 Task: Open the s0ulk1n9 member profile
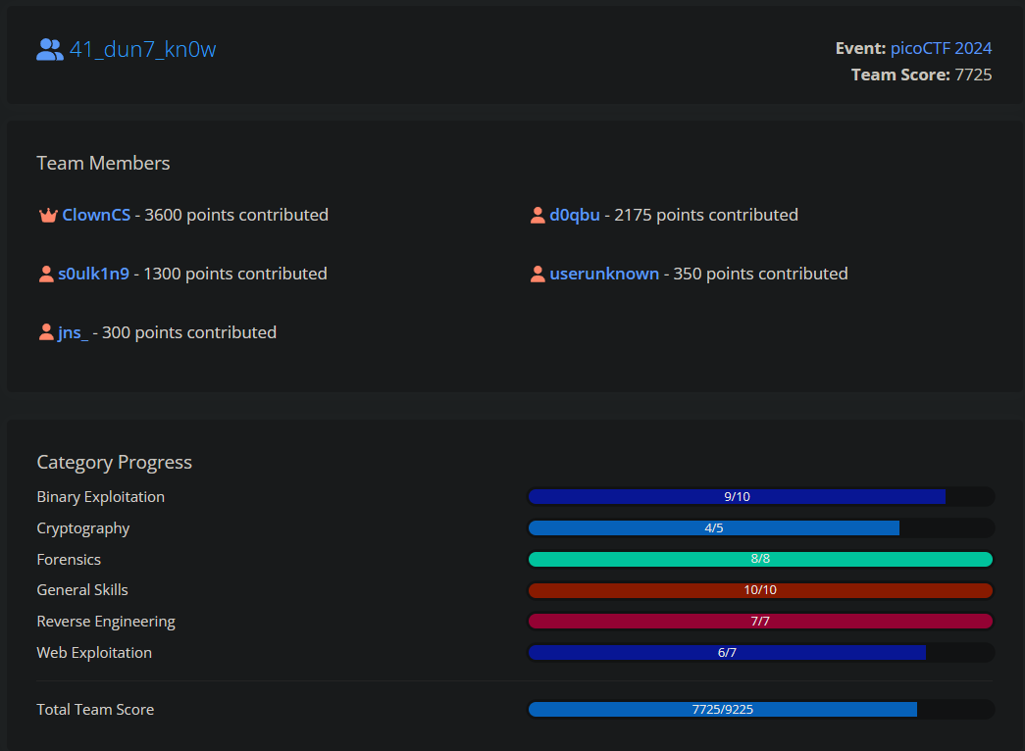(93, 274)
